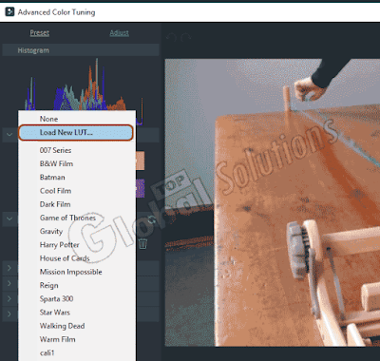Image resolution: width=380 pixels, height=361 pixels.
Task: Switch to the Preset tab
Action: [x=40, y=33]
